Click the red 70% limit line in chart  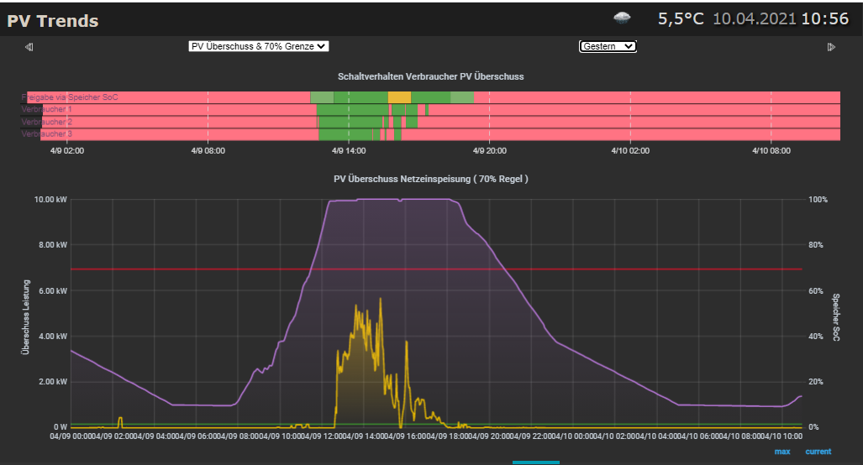coord(436,269)
